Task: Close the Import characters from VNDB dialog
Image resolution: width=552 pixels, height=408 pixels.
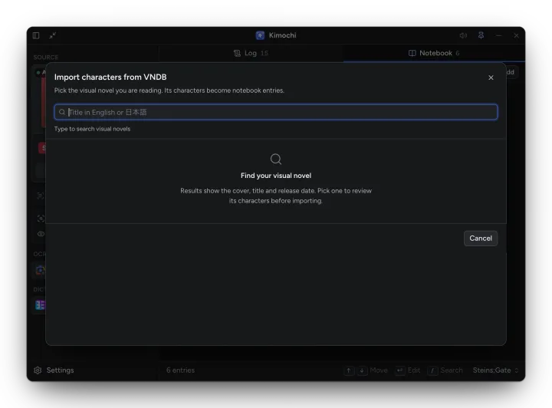Action: pos(491,77)
